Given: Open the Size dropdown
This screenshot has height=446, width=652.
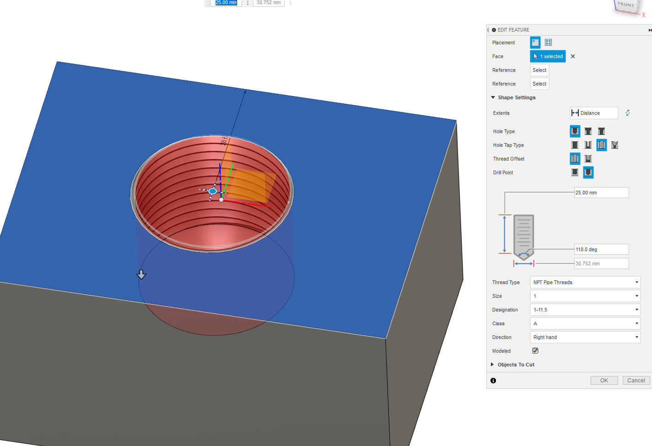Looking at the screenshot, I should (585, 296).
